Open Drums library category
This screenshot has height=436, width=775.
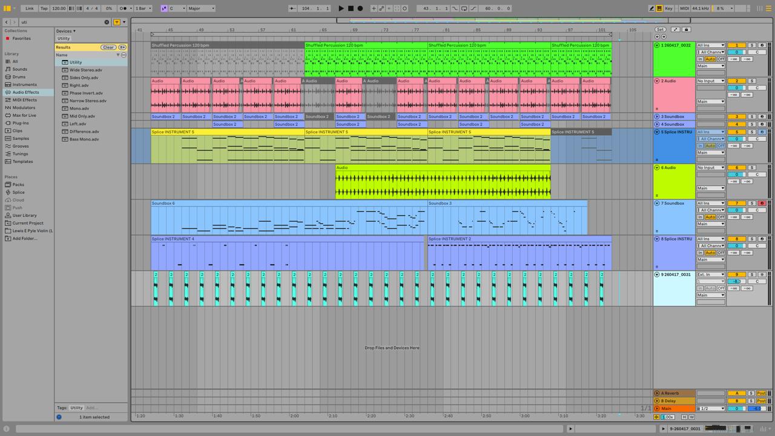(x=19, y=77)
